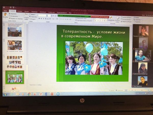Click the slide title text Толерантность

pos(76,31)
